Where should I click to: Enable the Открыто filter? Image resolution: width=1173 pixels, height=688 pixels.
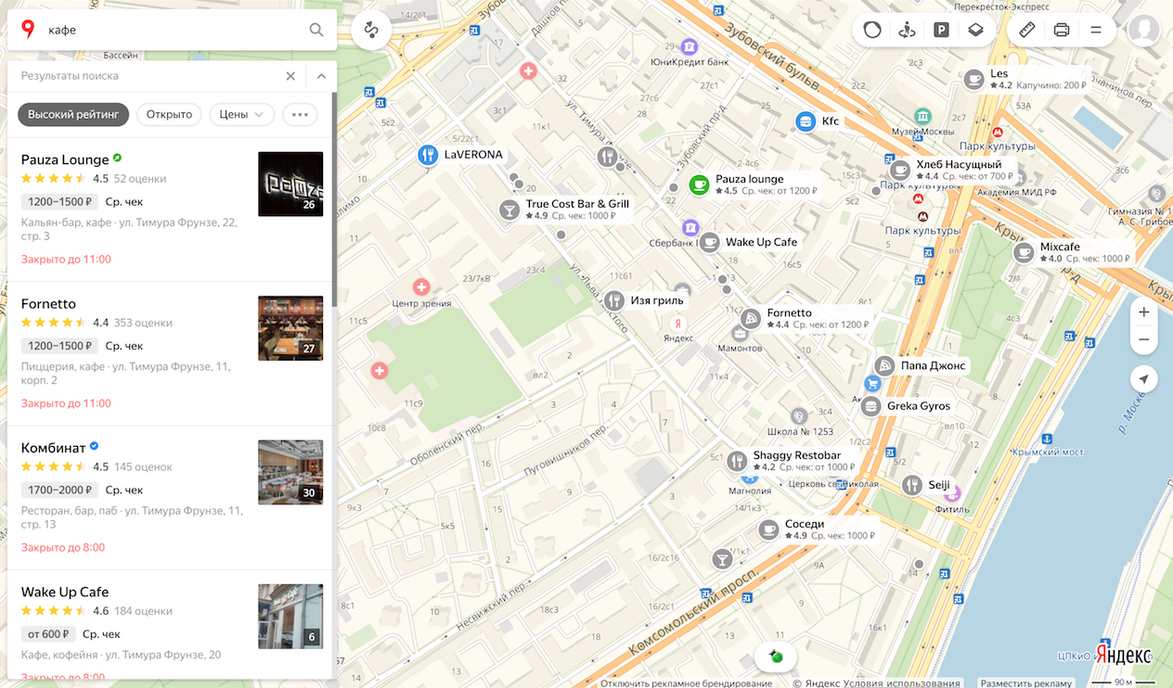click(169, 114)
